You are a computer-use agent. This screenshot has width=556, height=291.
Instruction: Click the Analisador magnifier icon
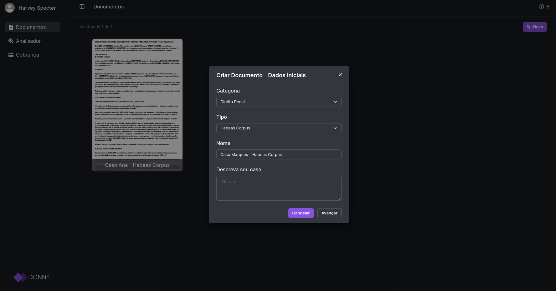11,41
